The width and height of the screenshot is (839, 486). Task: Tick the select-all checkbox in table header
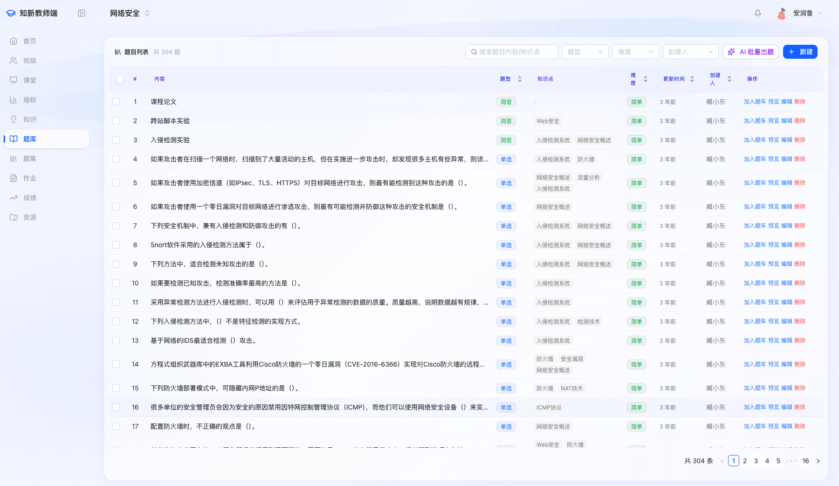120,79
